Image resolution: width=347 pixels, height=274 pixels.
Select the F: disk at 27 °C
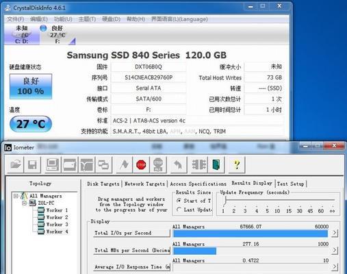coord(57,35)
